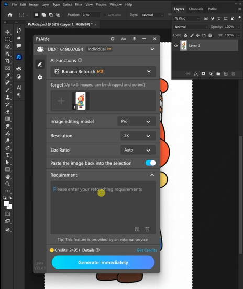
Task: Select the Zoom tool
Action: click(7, 184)
